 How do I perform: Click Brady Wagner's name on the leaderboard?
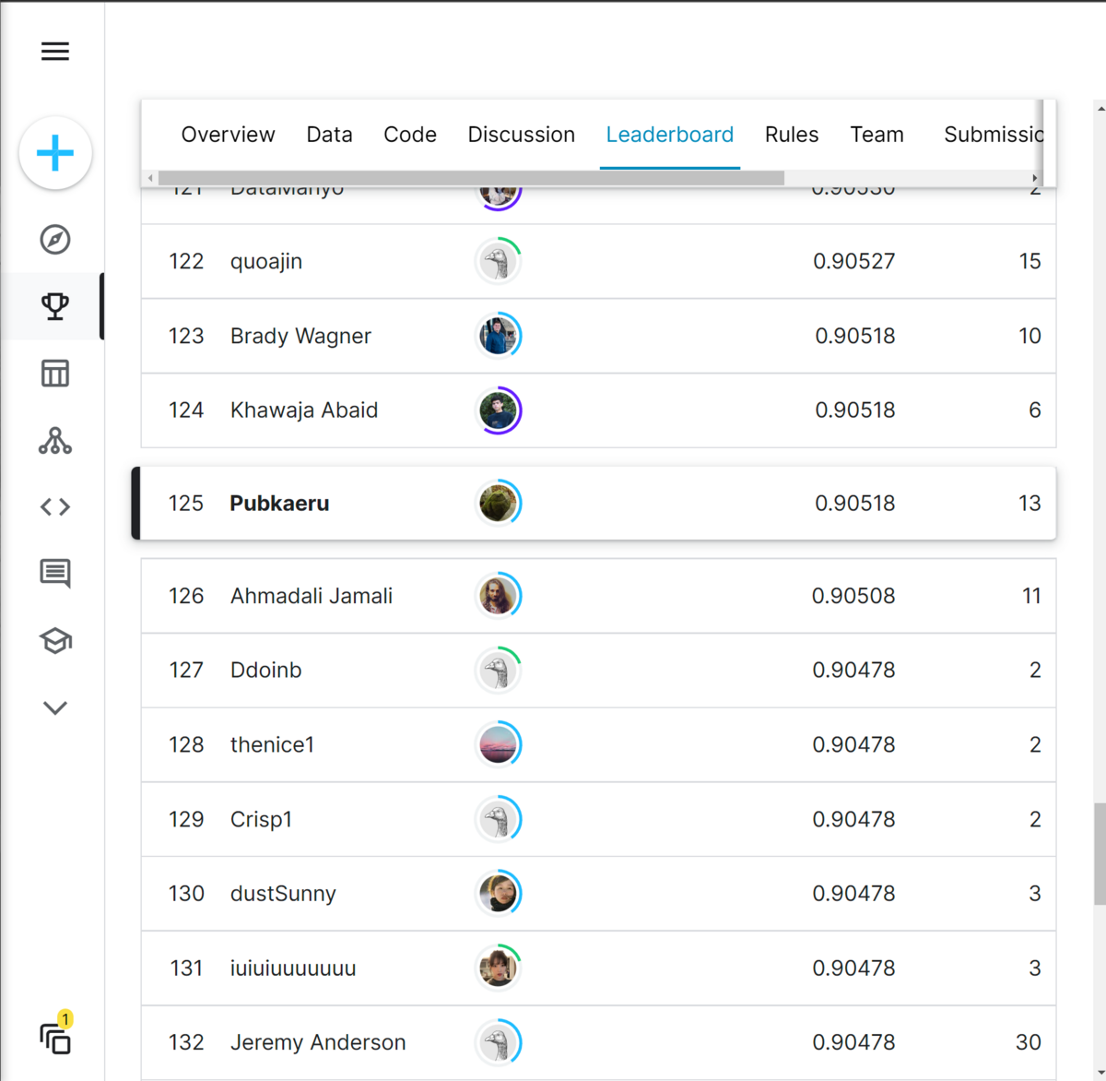tap(300, 336)
